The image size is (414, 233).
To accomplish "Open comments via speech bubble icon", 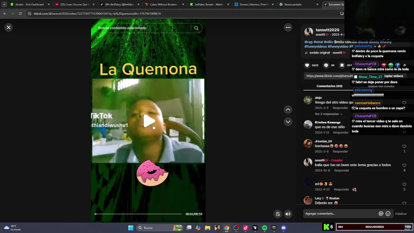I will [x=326, y=65].
